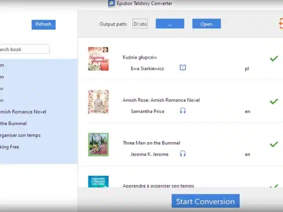Browse output path with the ... button
This screenshot has height=212, width=283.
pyautogui.click(x=170, y=24)
